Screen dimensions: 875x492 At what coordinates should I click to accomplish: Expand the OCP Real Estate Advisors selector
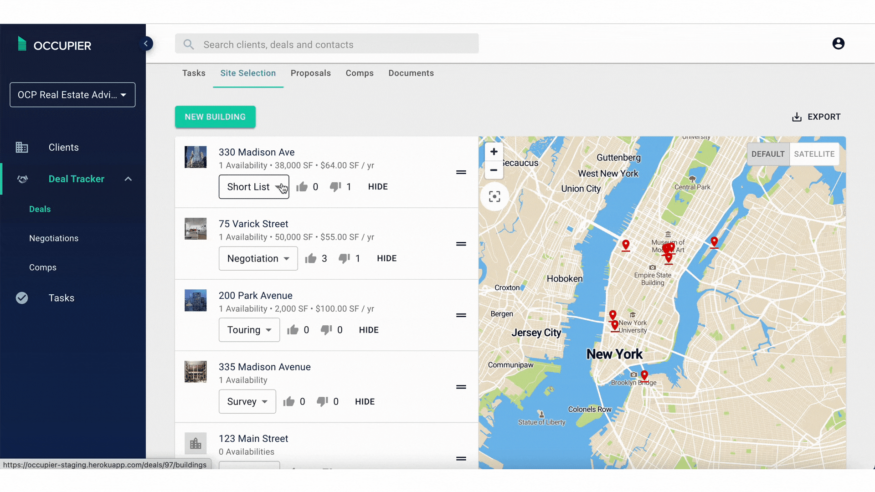(x=72, y=95)
